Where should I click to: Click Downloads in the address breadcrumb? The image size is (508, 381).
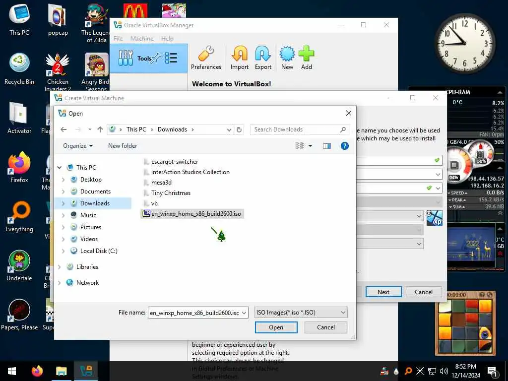click(x=172, y=129)
